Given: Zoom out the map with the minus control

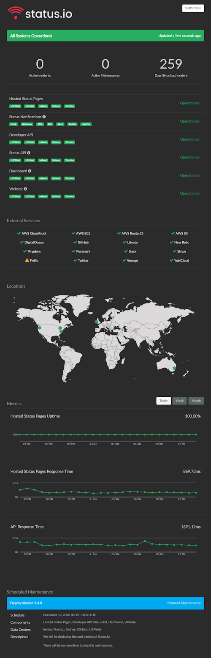Looking at the screenshot, I should (14, 302).
